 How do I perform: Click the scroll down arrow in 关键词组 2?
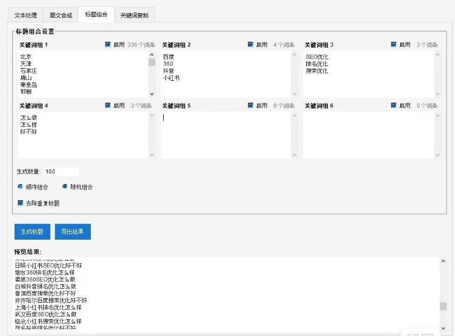point(294,94)
